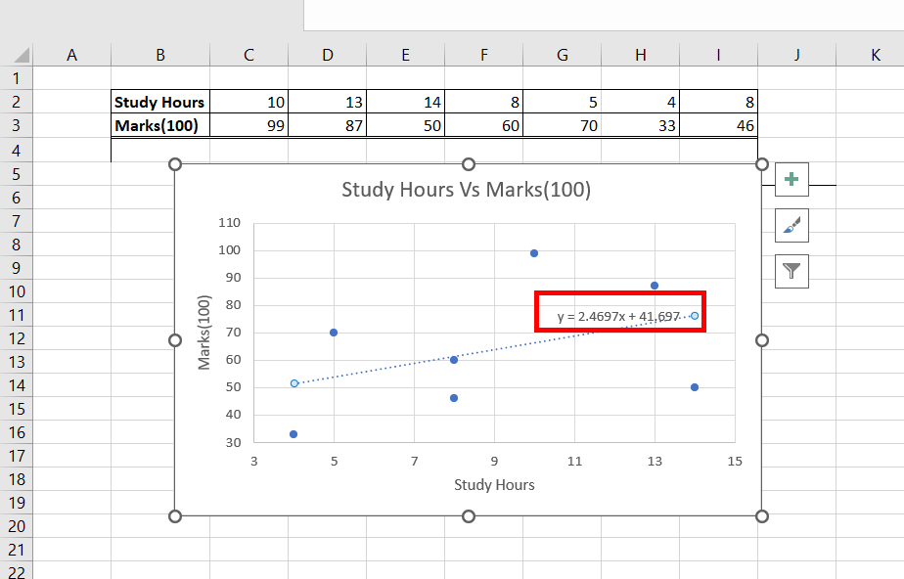
Task: Select the horizontal axis title 'Study Hours'
Action: coord(494,484)
